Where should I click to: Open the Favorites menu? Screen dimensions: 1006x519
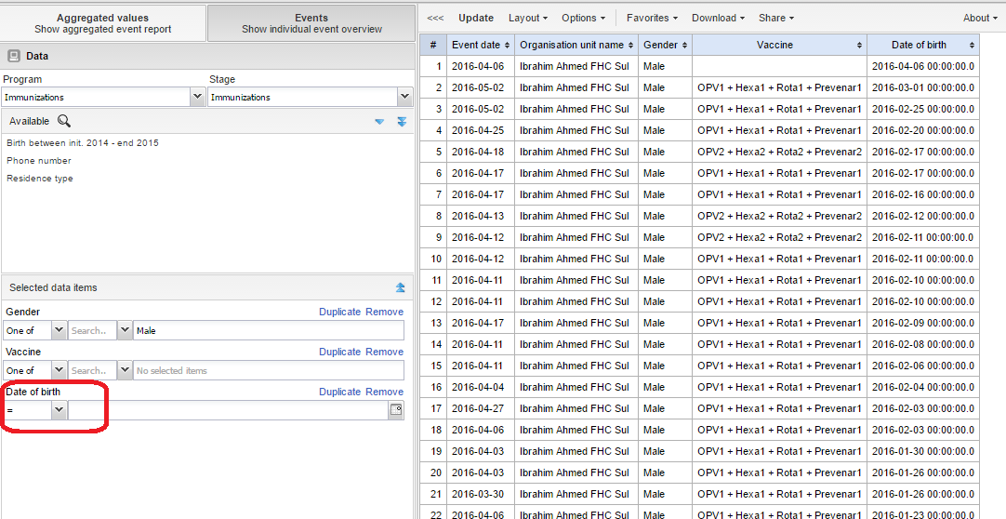pyautogui.click(x=652, y=18)
